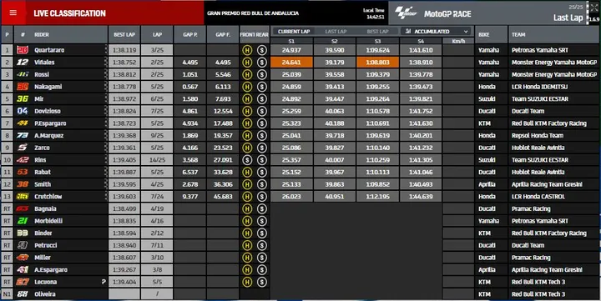Click Quartararo's number 20 badge

pyautogui.click(x=23, y=50)
